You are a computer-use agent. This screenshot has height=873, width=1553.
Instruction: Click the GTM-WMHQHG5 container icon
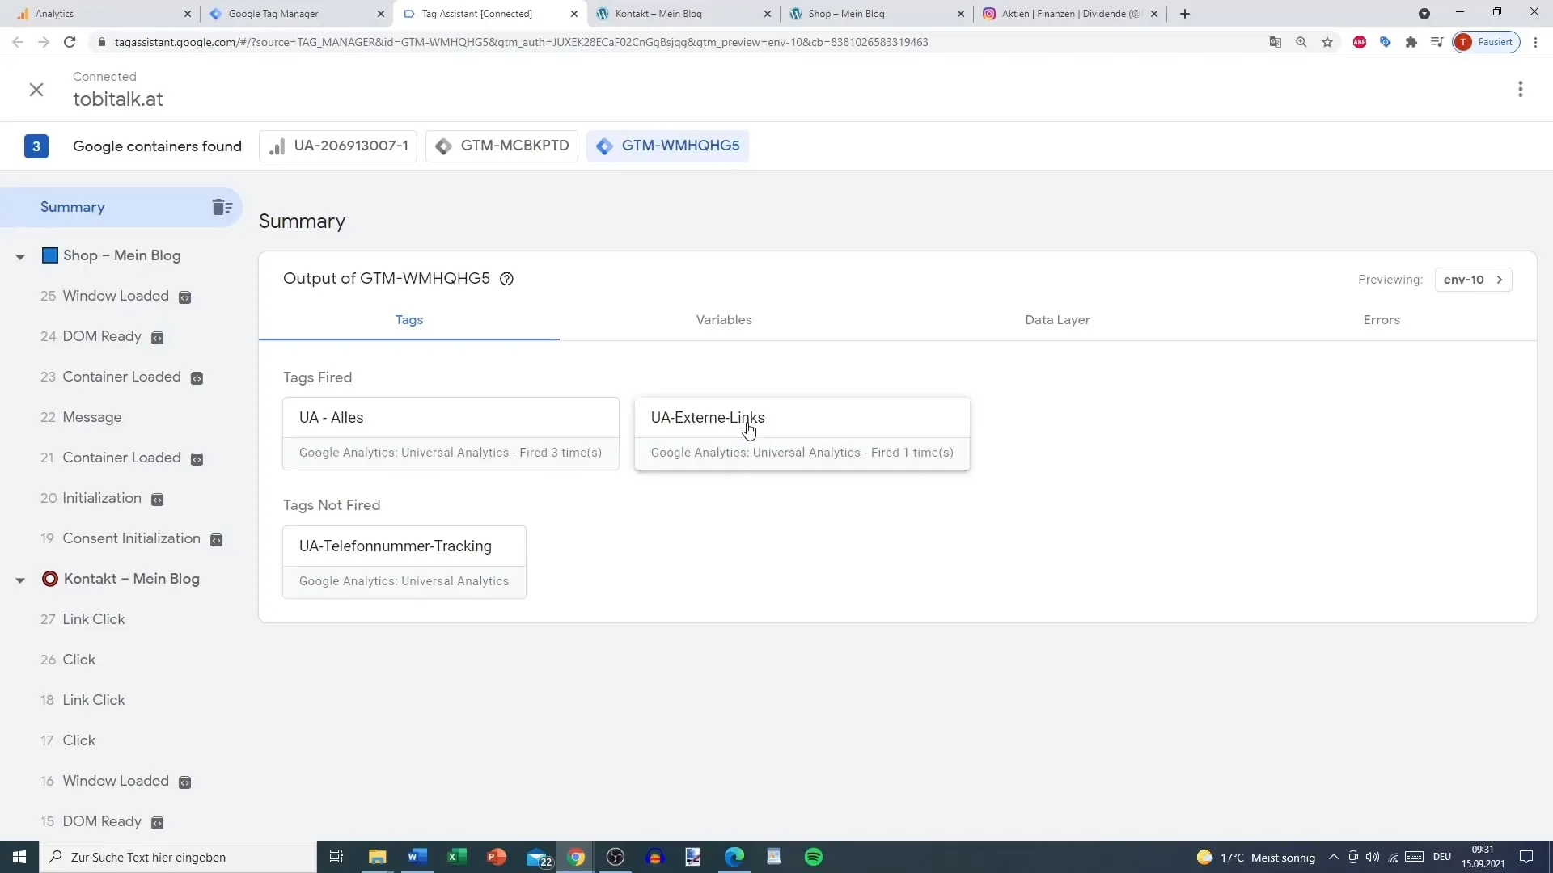(605, 146)
